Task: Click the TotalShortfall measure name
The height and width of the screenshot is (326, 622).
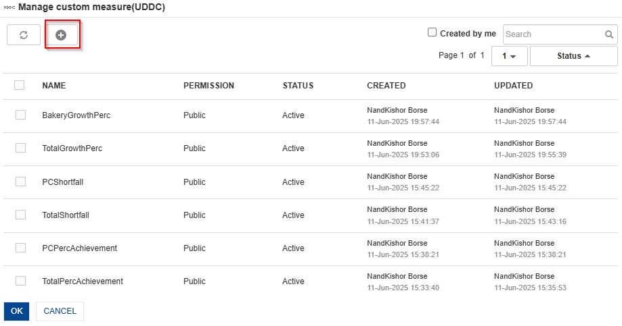Action: tap(66, 215)
